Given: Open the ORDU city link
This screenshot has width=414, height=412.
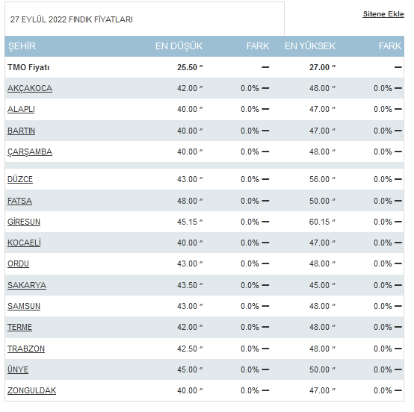Looking at the screenshot, I should 18,263.
